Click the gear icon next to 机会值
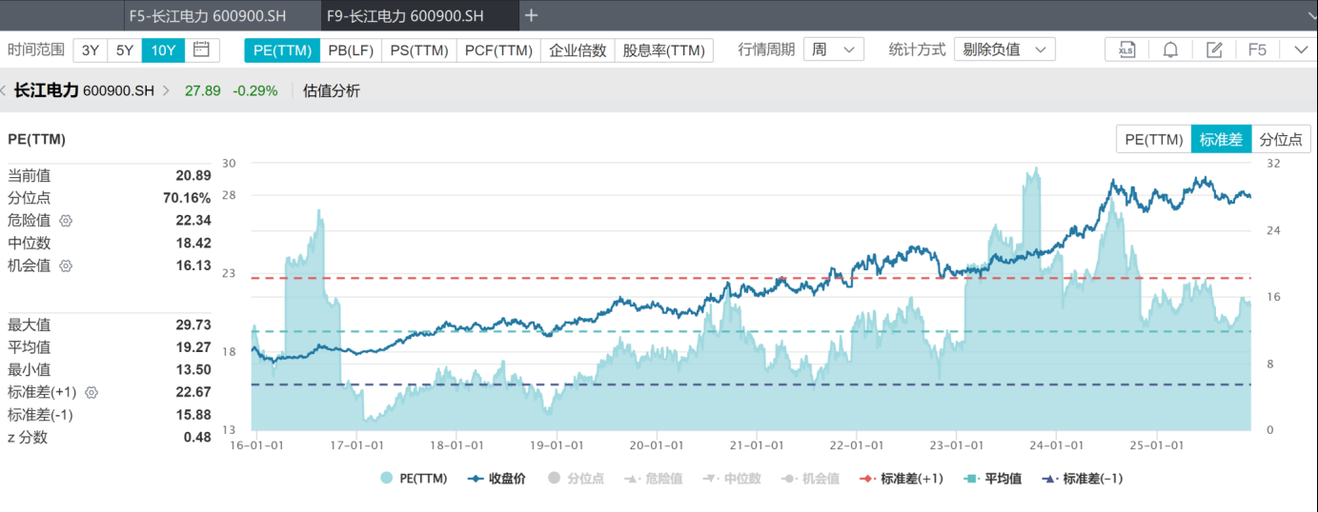1318x512 pixels. (x=66, y=266)
